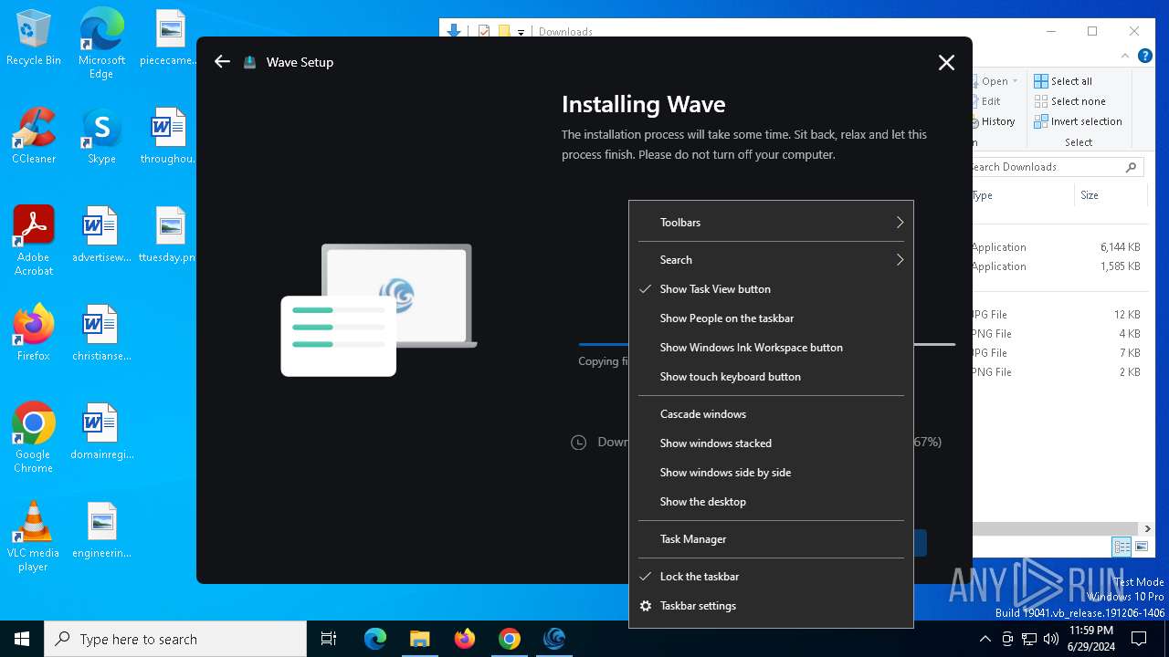Select the piececame image file icon
Screen dimensions: 1169x657
[x=170, y=38]
